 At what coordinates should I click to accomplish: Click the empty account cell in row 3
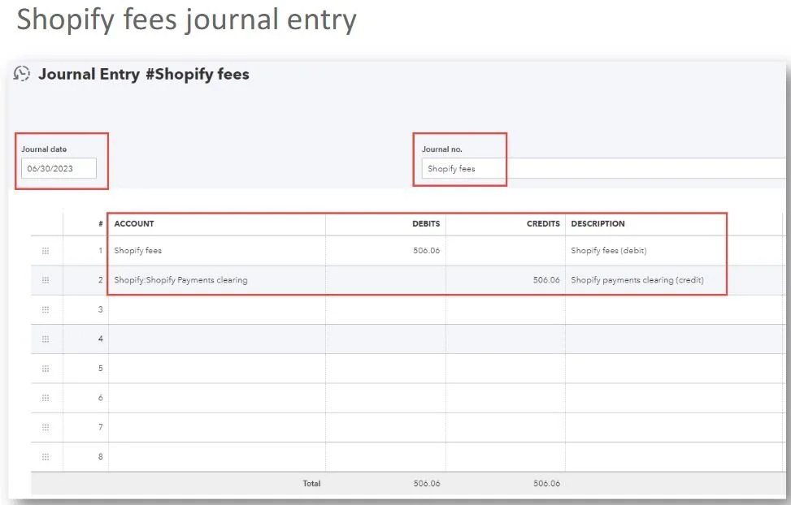tap(217, 309)
